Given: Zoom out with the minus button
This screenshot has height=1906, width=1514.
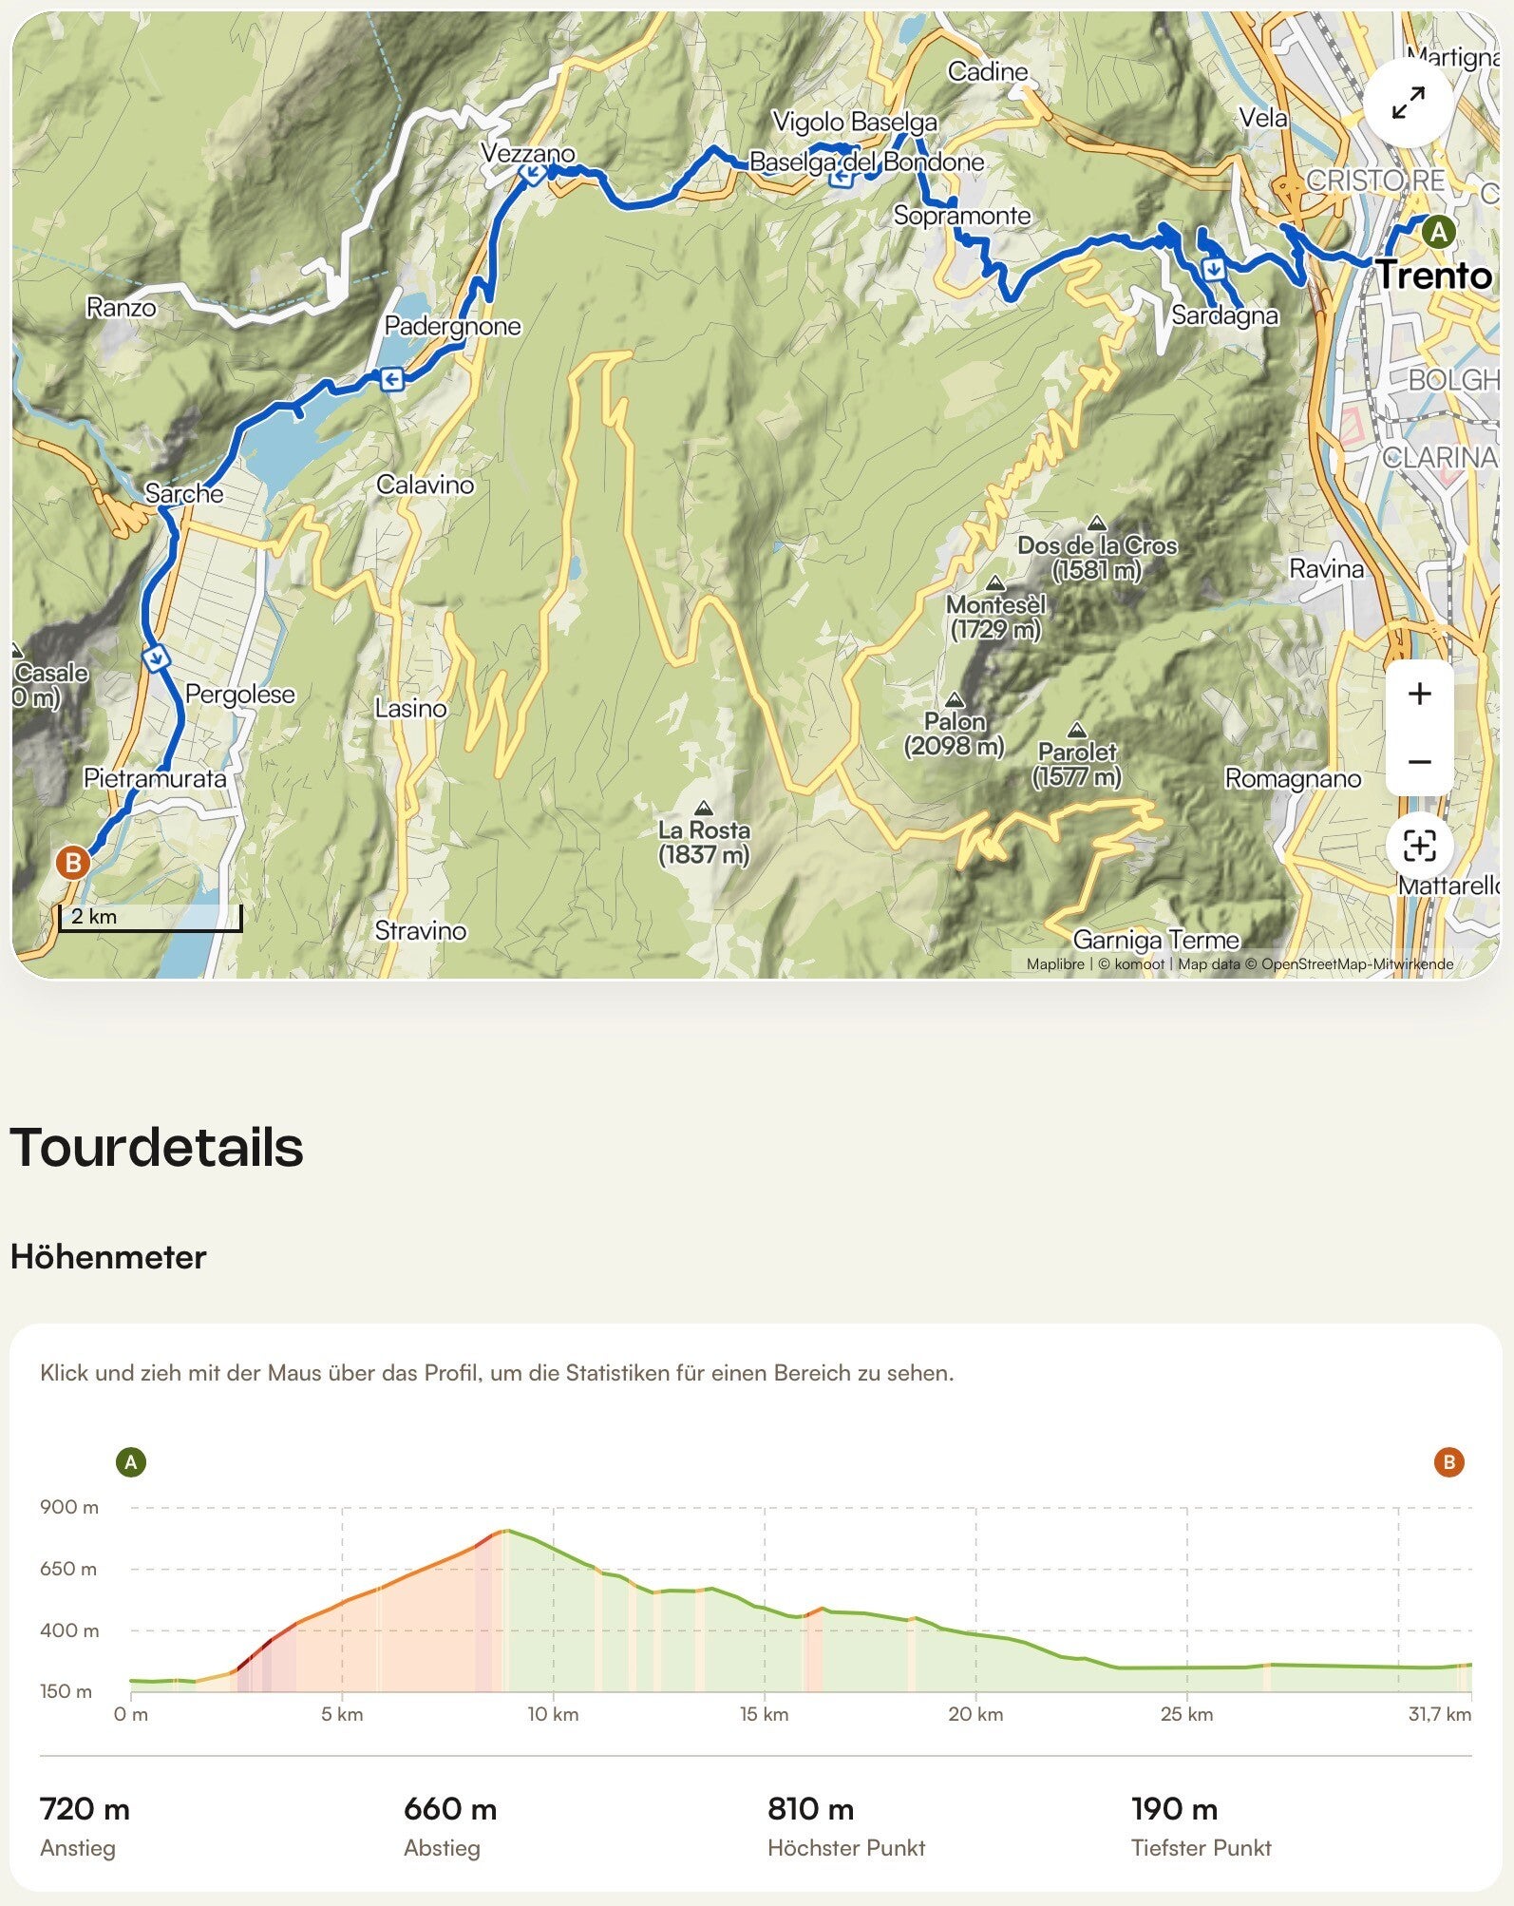Looking at the screenshot, I should (1419, 762).
